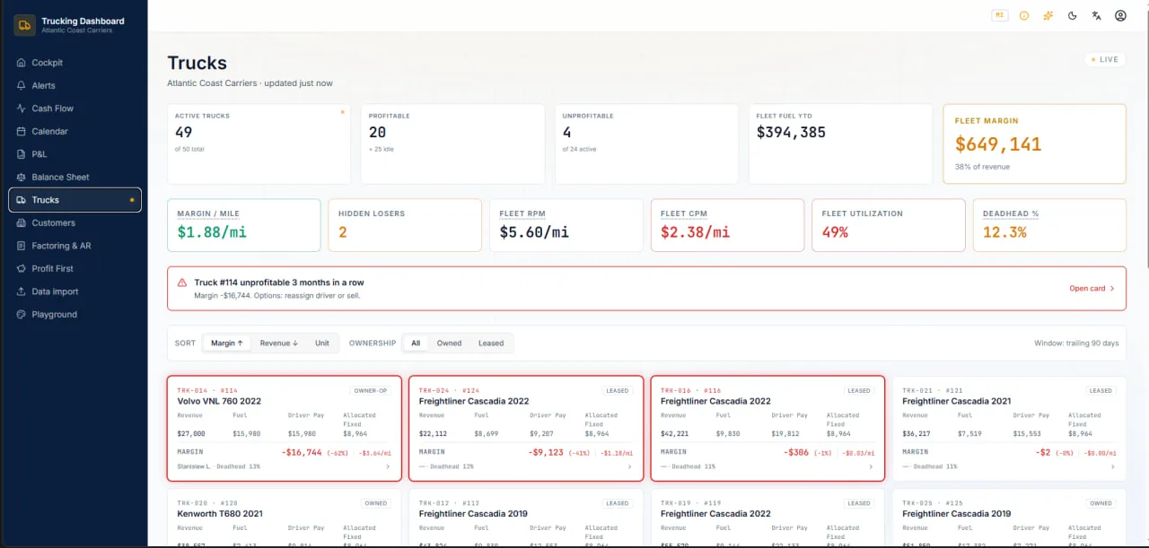The image size is (1149, 548).
Task: Click the LIVE status indicator
Action: (1104, 60)
